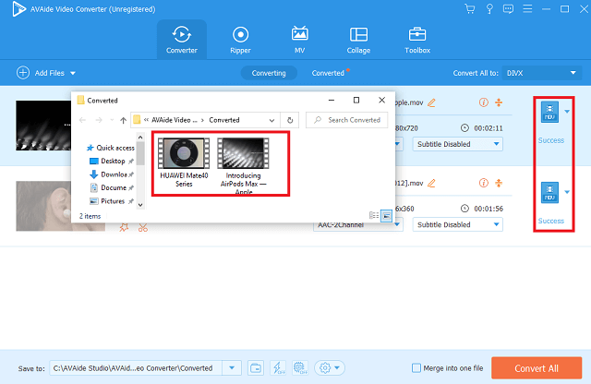Click the star-wand edit effects icon
Screen dimensions: 591x384
tap(124, 227)
